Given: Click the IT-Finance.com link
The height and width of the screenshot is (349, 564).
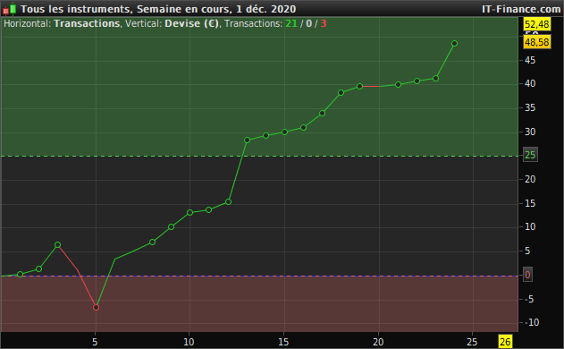Looking at the screenshot, I should tap(521, 9).
